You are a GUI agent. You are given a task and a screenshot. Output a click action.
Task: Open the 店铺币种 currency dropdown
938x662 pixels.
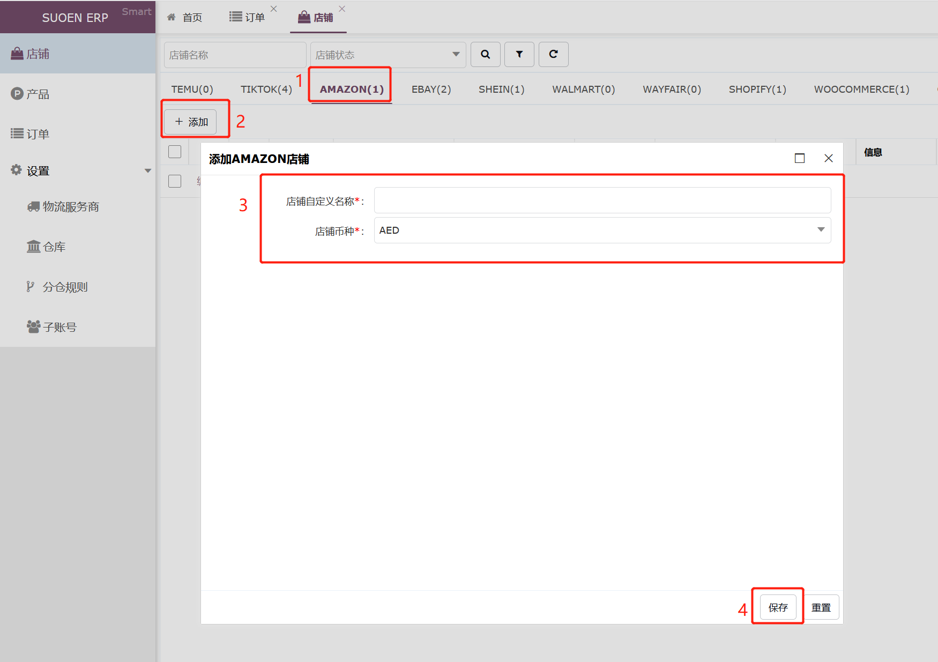click(602, 230)
